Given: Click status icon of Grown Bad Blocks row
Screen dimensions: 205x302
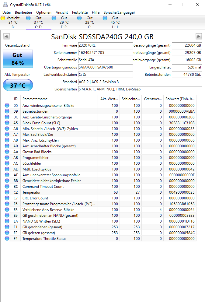Looking at the screenshot, I should point(7,152).
